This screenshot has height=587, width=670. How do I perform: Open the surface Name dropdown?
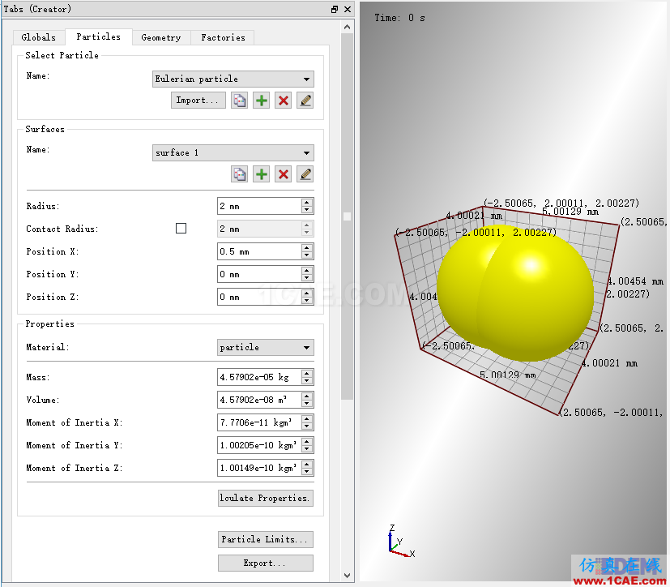(x=233, y=152)
